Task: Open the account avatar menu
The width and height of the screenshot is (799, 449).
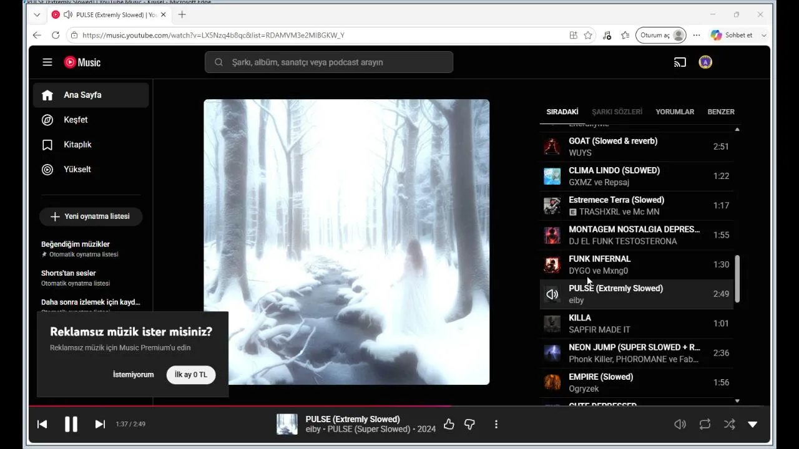Action: click(705, 62)
